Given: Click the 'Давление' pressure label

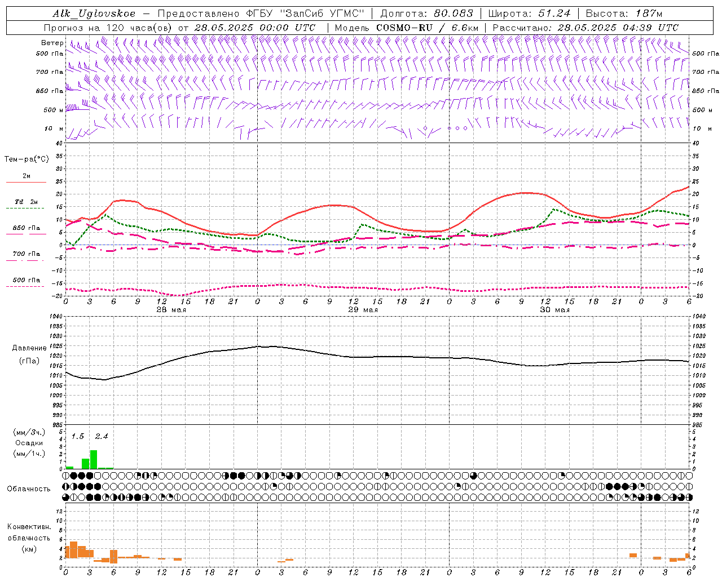Looking at the screenshot, I should [29, 348].
